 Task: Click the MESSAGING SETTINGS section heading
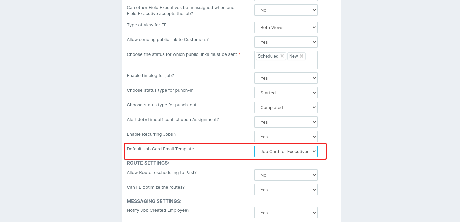pyautogui.click(x=154, y=201)
